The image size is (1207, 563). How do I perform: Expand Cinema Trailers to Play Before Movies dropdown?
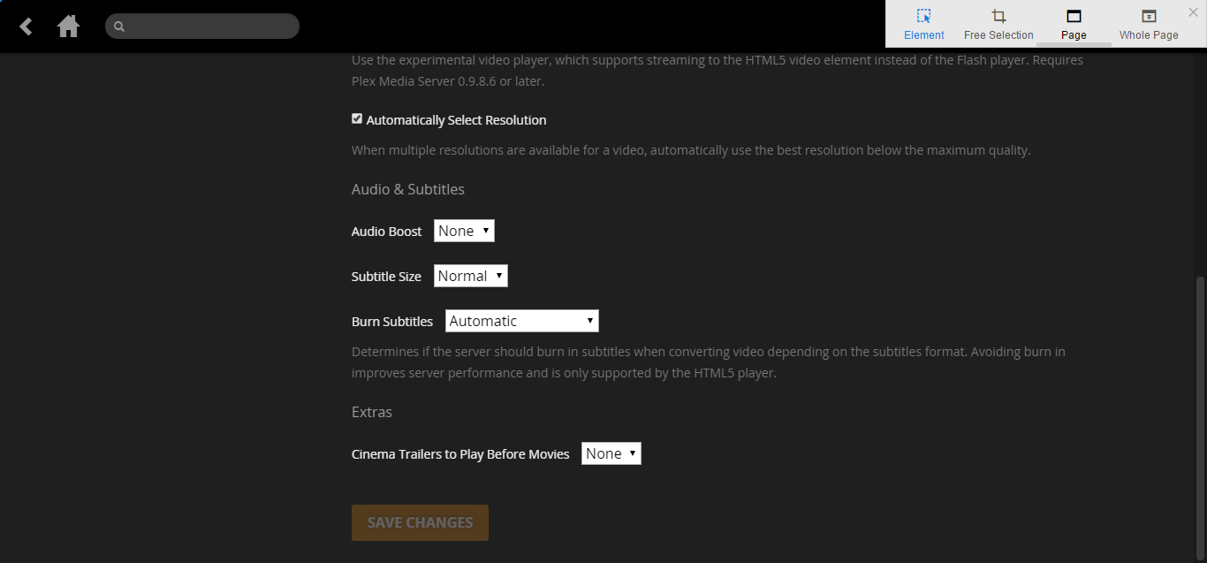pyautogui.click(x=611, y=453)
